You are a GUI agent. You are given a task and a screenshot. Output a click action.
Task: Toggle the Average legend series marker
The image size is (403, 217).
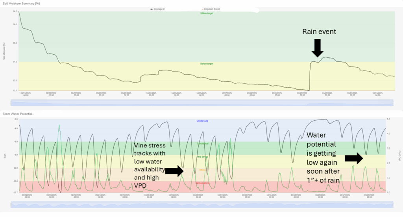151,9
